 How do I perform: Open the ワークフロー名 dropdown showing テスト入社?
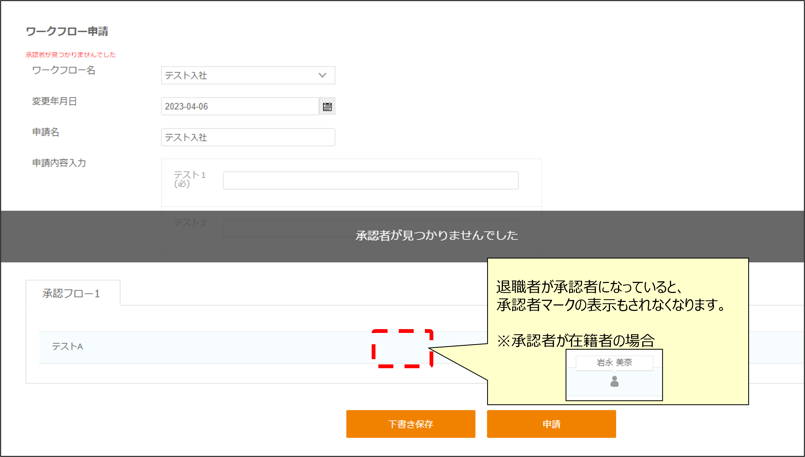[248, 75]
